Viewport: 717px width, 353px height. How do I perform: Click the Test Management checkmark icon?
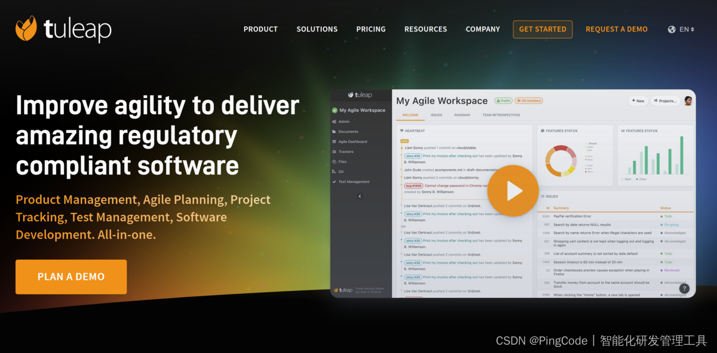(334, 182)
